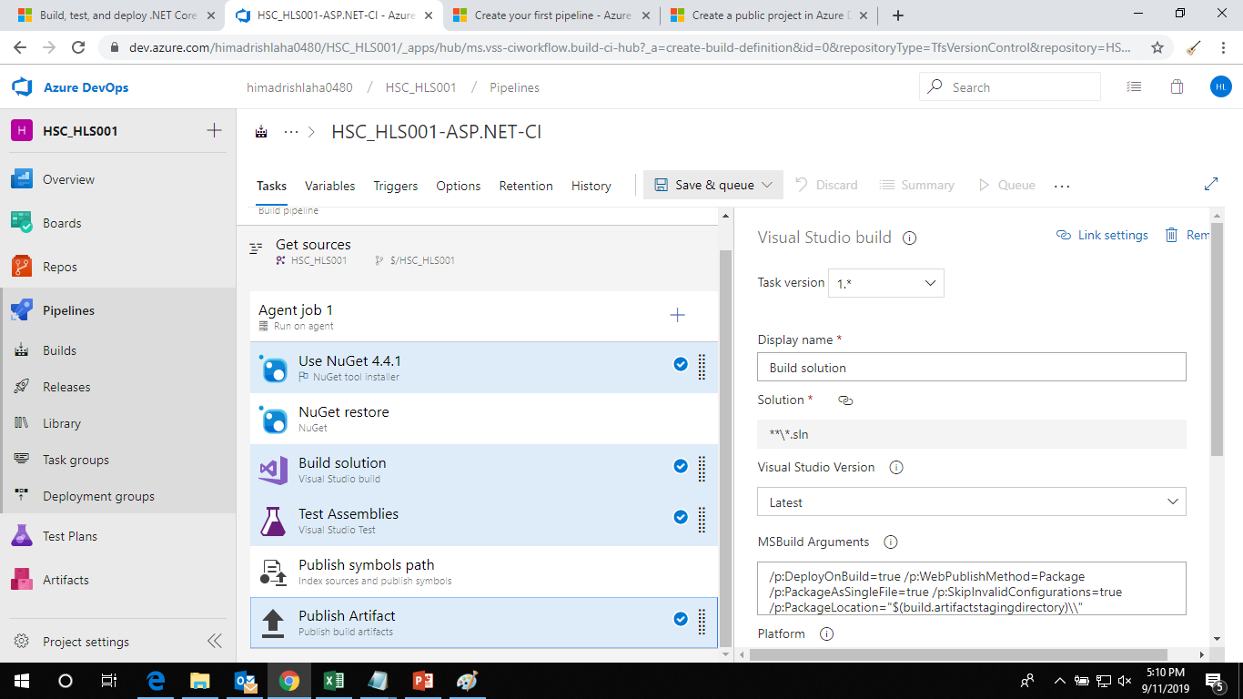Disable the Publish Artifact task checkmark
1243x699 pixels.
click(681, 620)
